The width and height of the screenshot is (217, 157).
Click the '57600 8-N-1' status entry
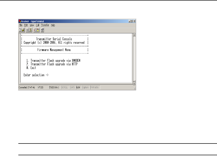pyautogui.click(x=55, y=87)
